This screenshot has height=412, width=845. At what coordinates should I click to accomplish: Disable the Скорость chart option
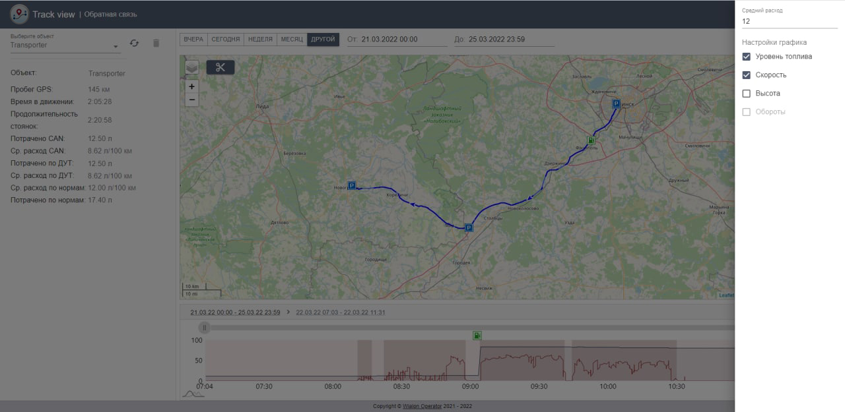coord(747,75)
